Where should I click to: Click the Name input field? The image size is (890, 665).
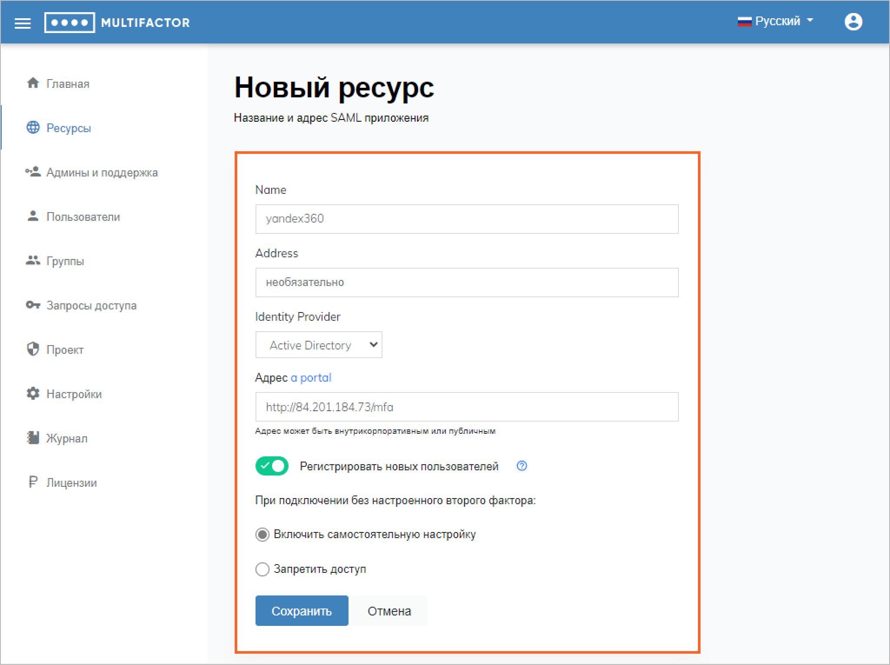pos(466,219)
